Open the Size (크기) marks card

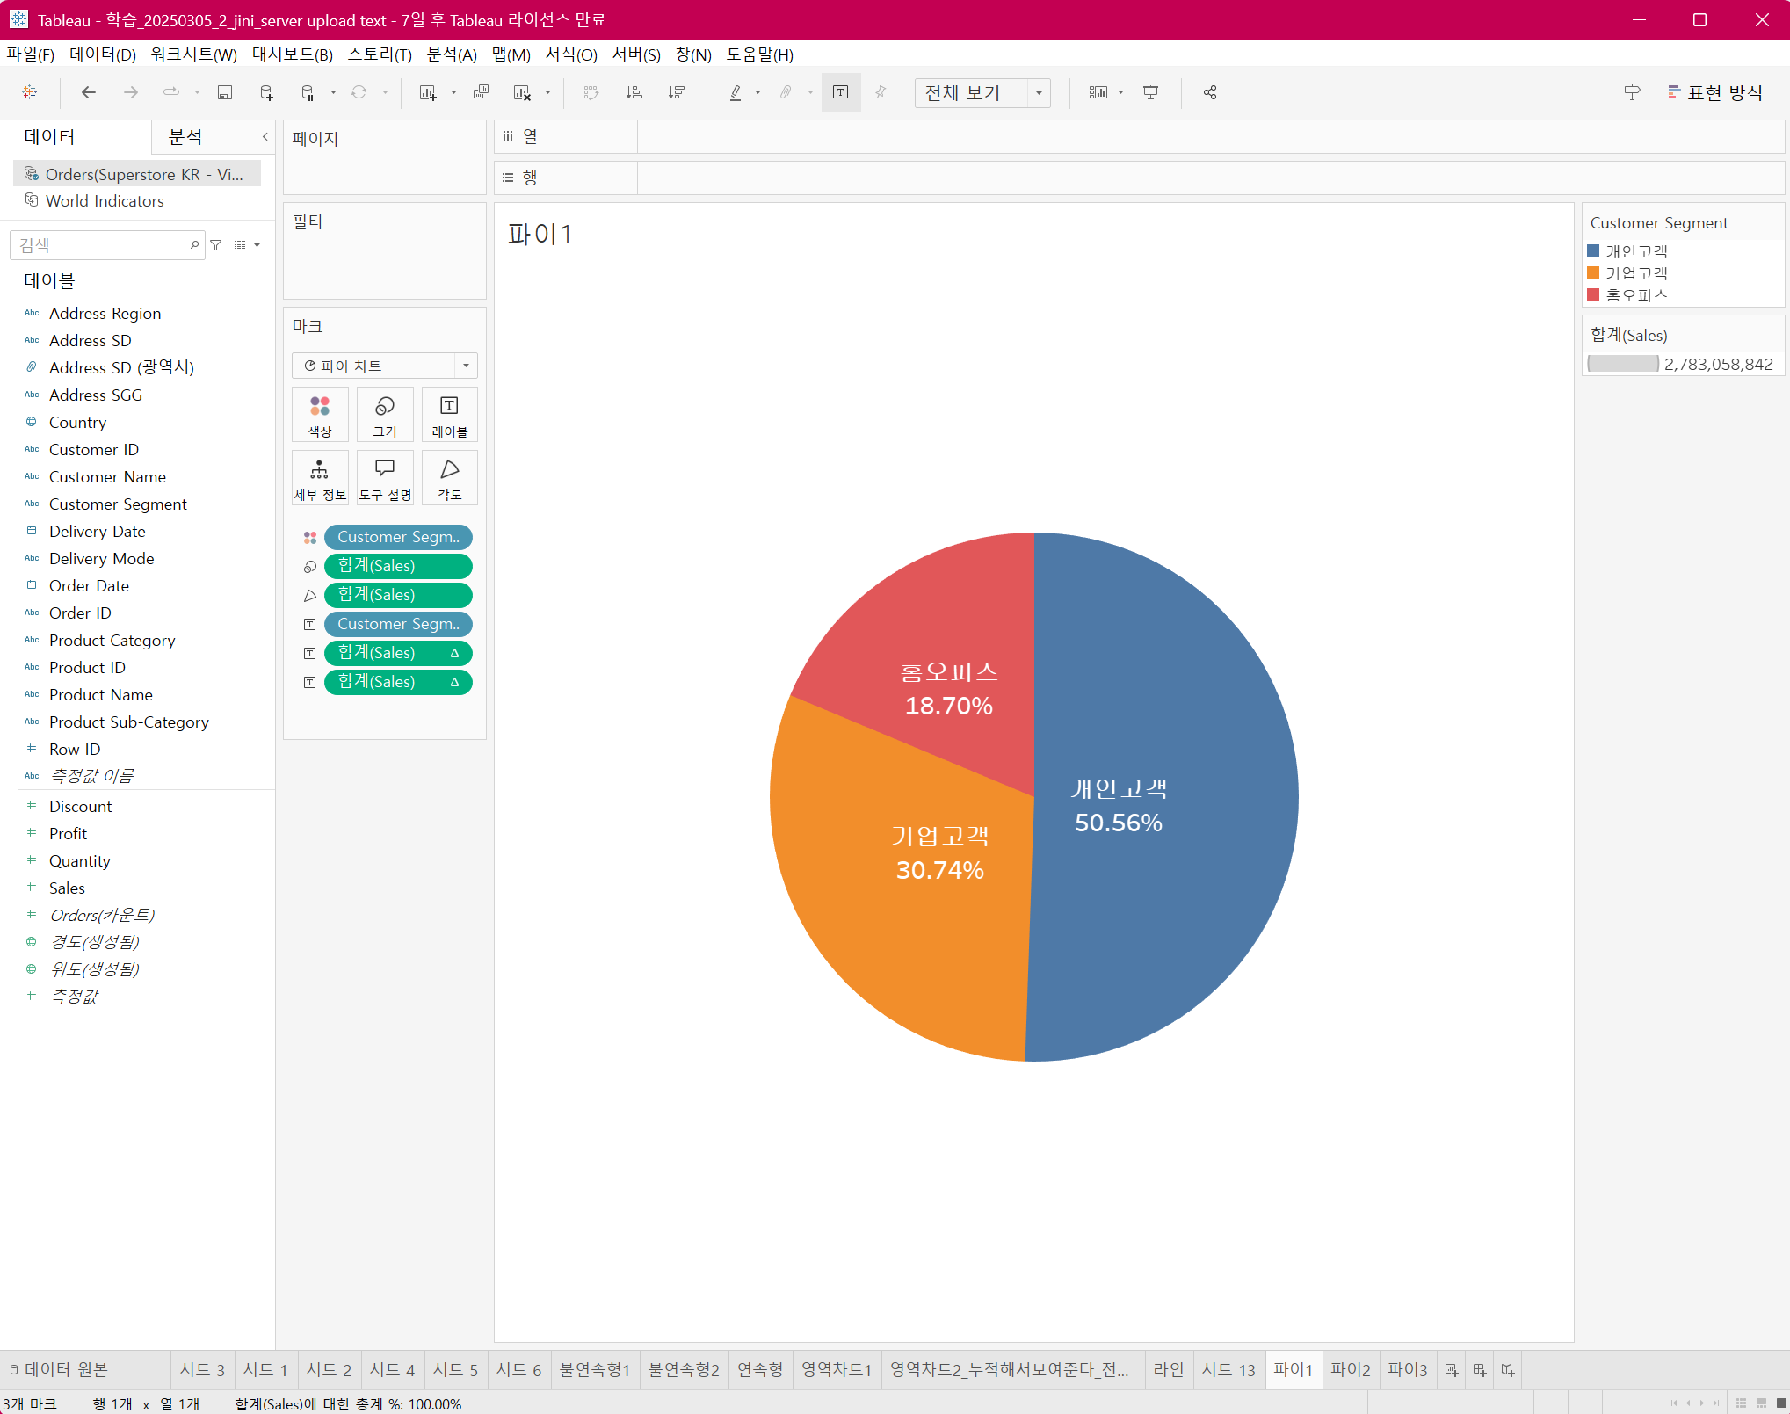(x=384, y=414)
